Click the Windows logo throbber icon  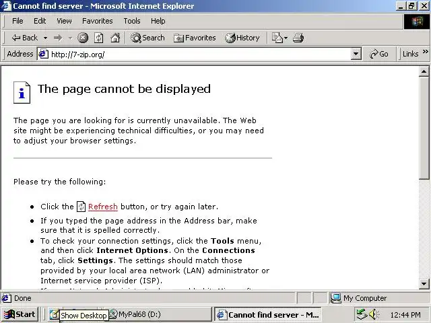[417, 22]
